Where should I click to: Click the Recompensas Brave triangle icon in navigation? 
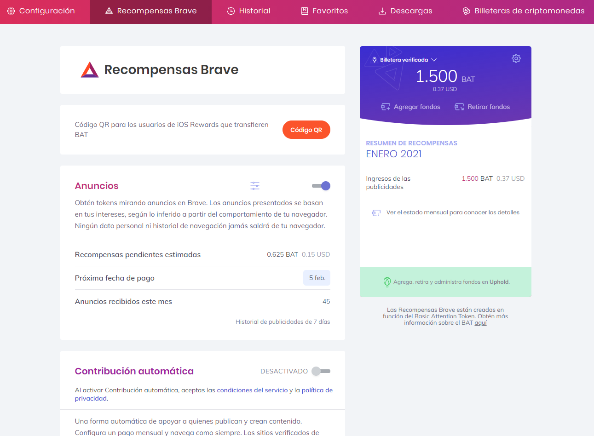click(109, 11)
